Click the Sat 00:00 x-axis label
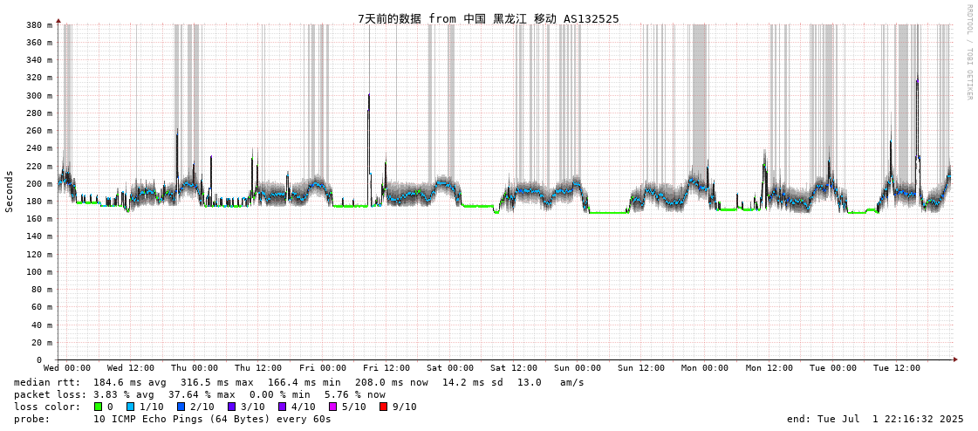The height and width of the screenshot is (431, 978). click(450, 368)
